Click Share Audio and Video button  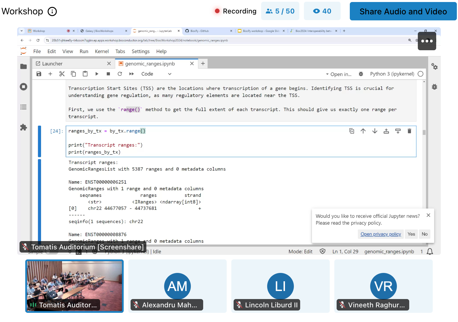click(403, 11)
